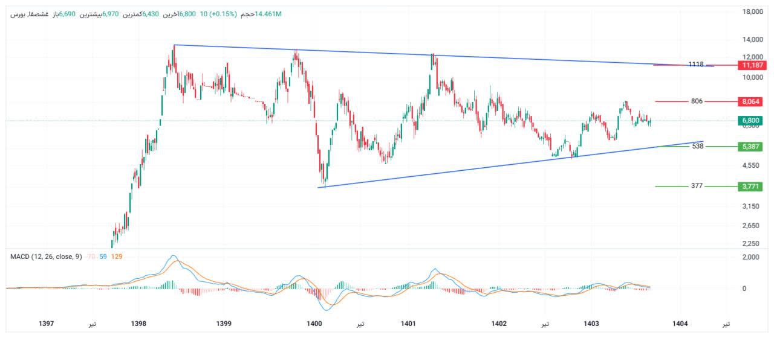Click the MACD (12, 26, close, 9) indicator title
Viewport: 774px width, 338px height.
[x=46, y=257]
